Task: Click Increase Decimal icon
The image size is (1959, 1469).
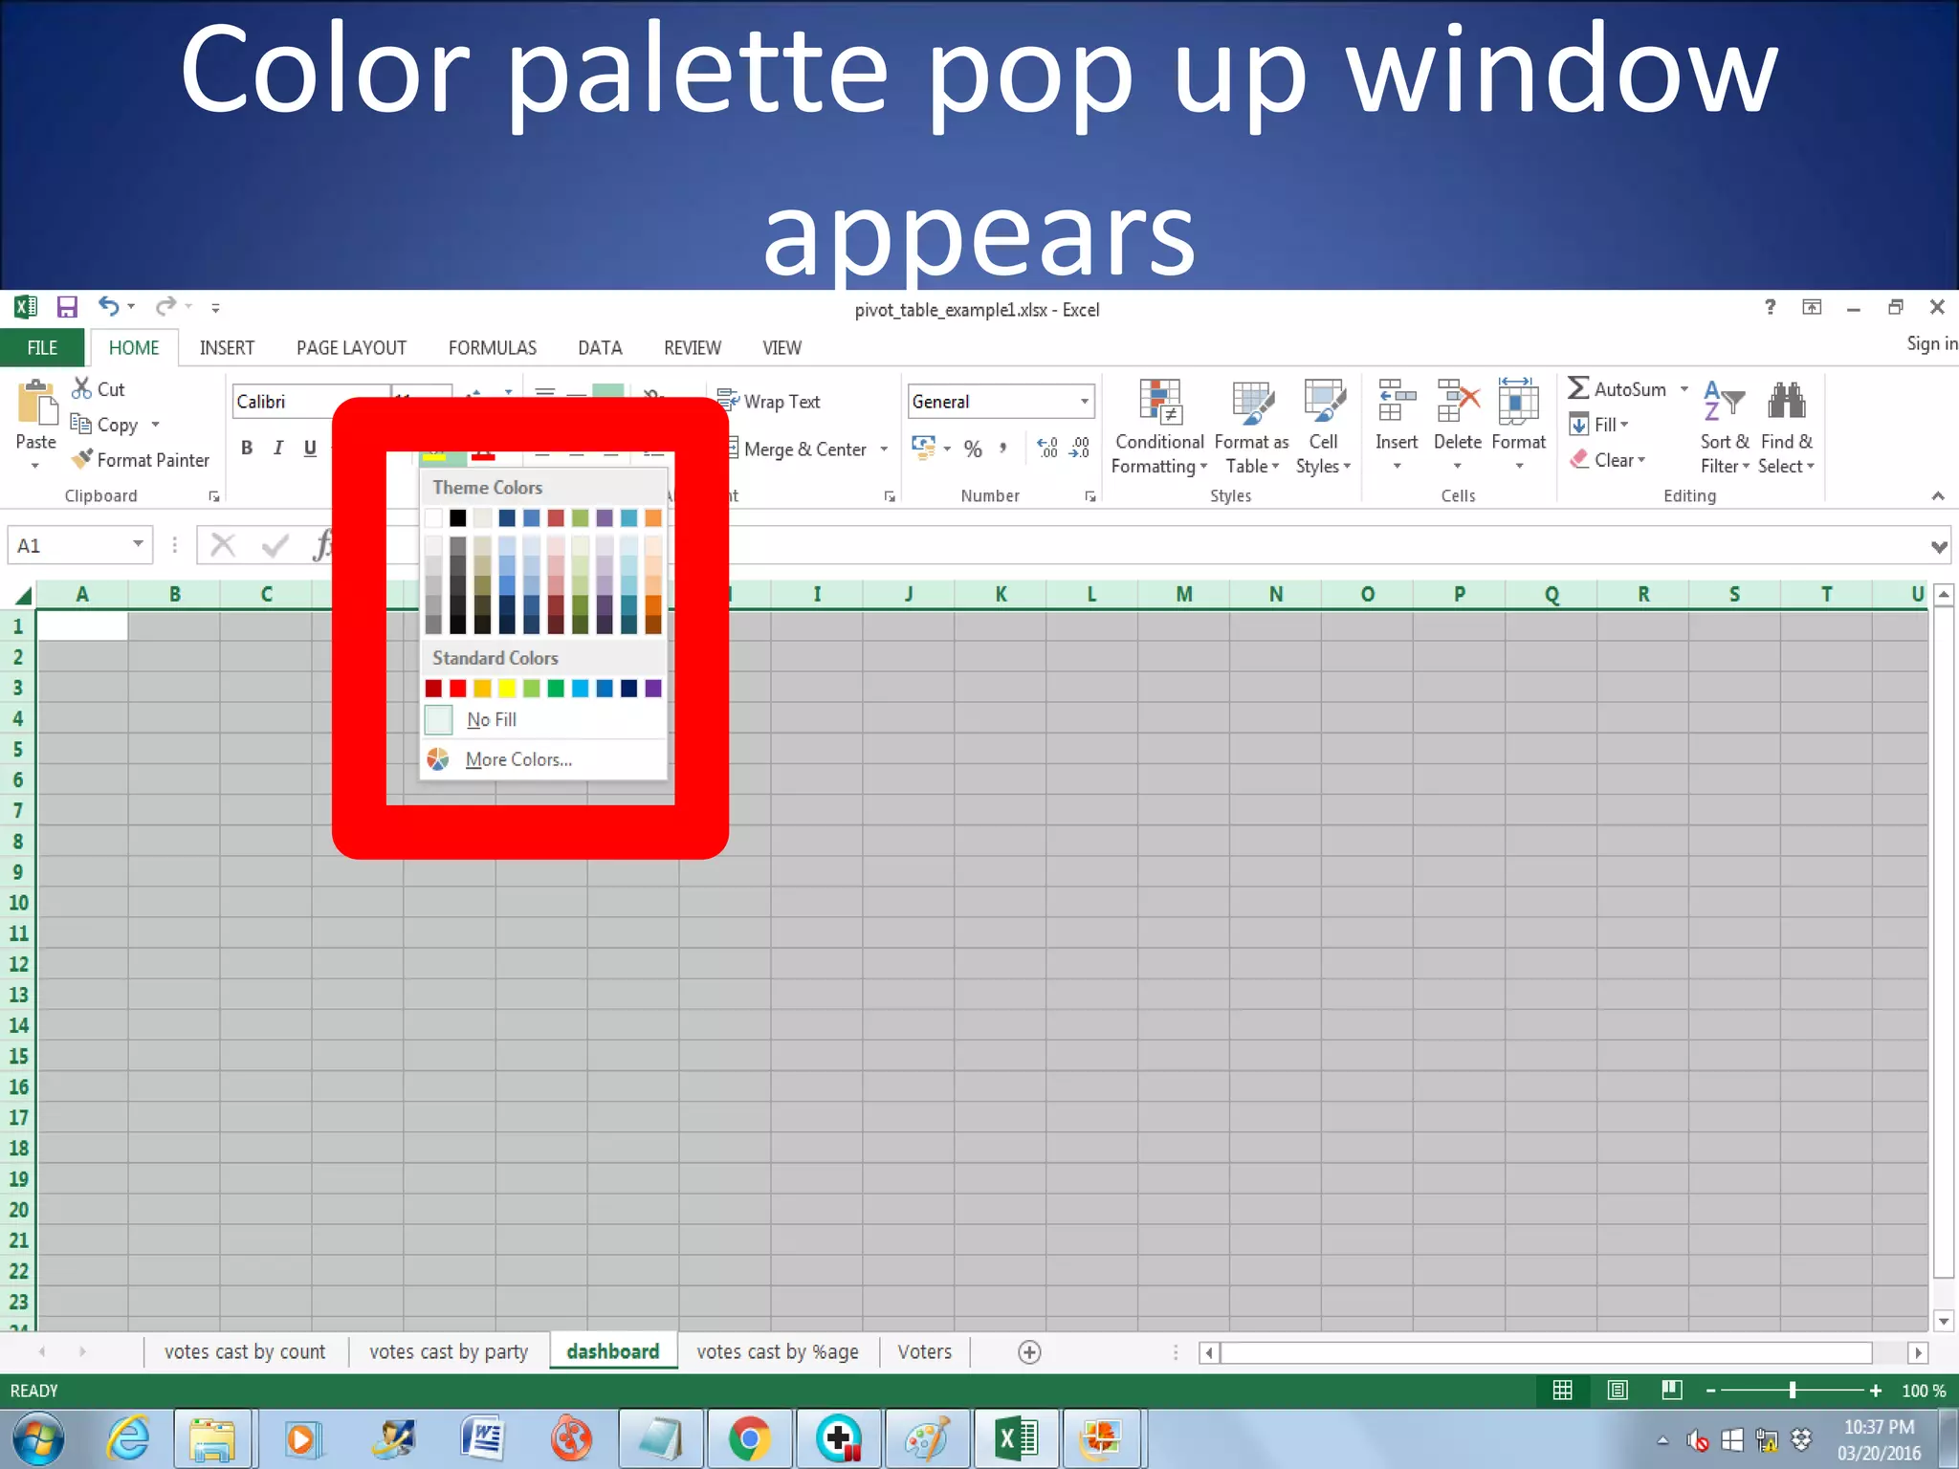Action: point(1047,448)
